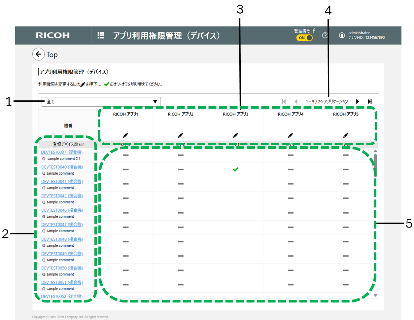
Task: Click the comment icon under DEVTEST0049
Action: click(x=44, y=260)
